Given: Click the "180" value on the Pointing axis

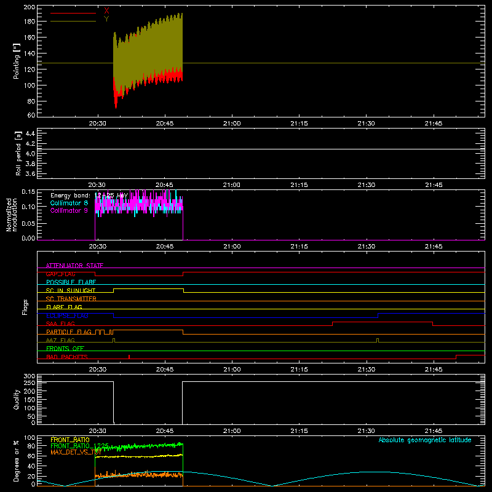Looking at the screenshot, I should 29,22.
